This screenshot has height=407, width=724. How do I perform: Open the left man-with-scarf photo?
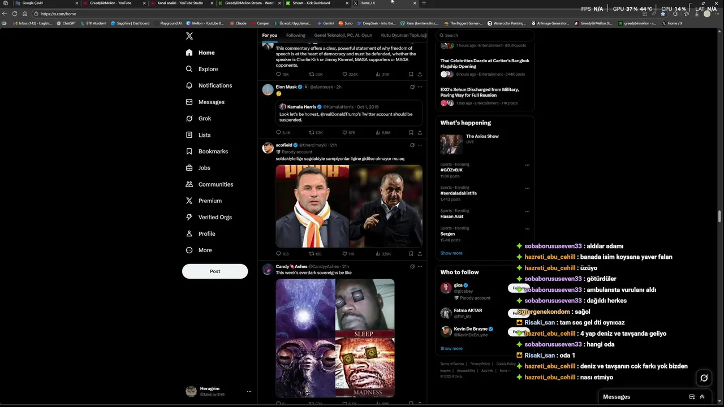click(312, 206)
